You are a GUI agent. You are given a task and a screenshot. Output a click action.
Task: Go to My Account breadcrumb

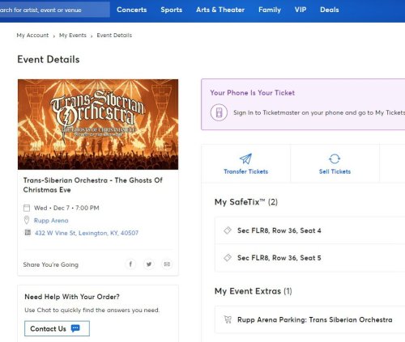coord(32,36)
